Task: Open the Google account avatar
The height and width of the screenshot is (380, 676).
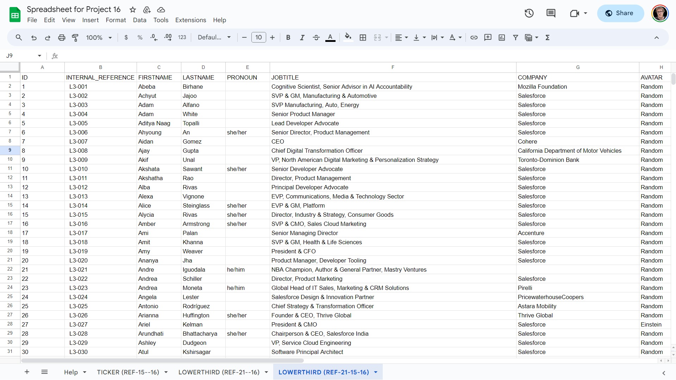Action: tap(660, 13)
